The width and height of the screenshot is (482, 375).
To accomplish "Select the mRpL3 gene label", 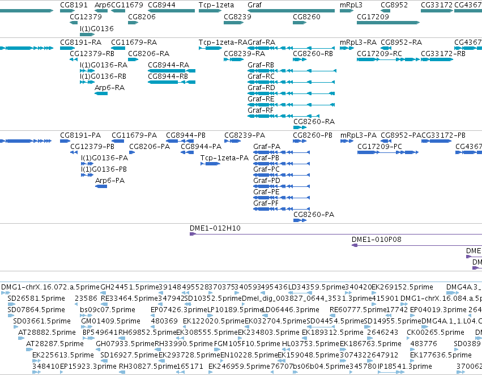I will 351,5.
